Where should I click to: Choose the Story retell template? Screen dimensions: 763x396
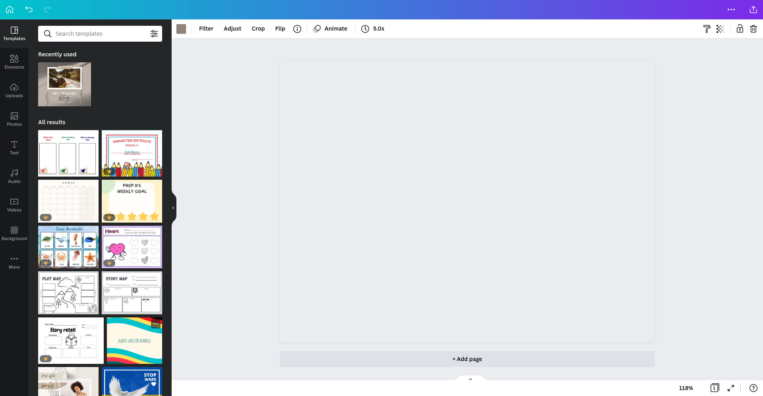tap(71, 340)
